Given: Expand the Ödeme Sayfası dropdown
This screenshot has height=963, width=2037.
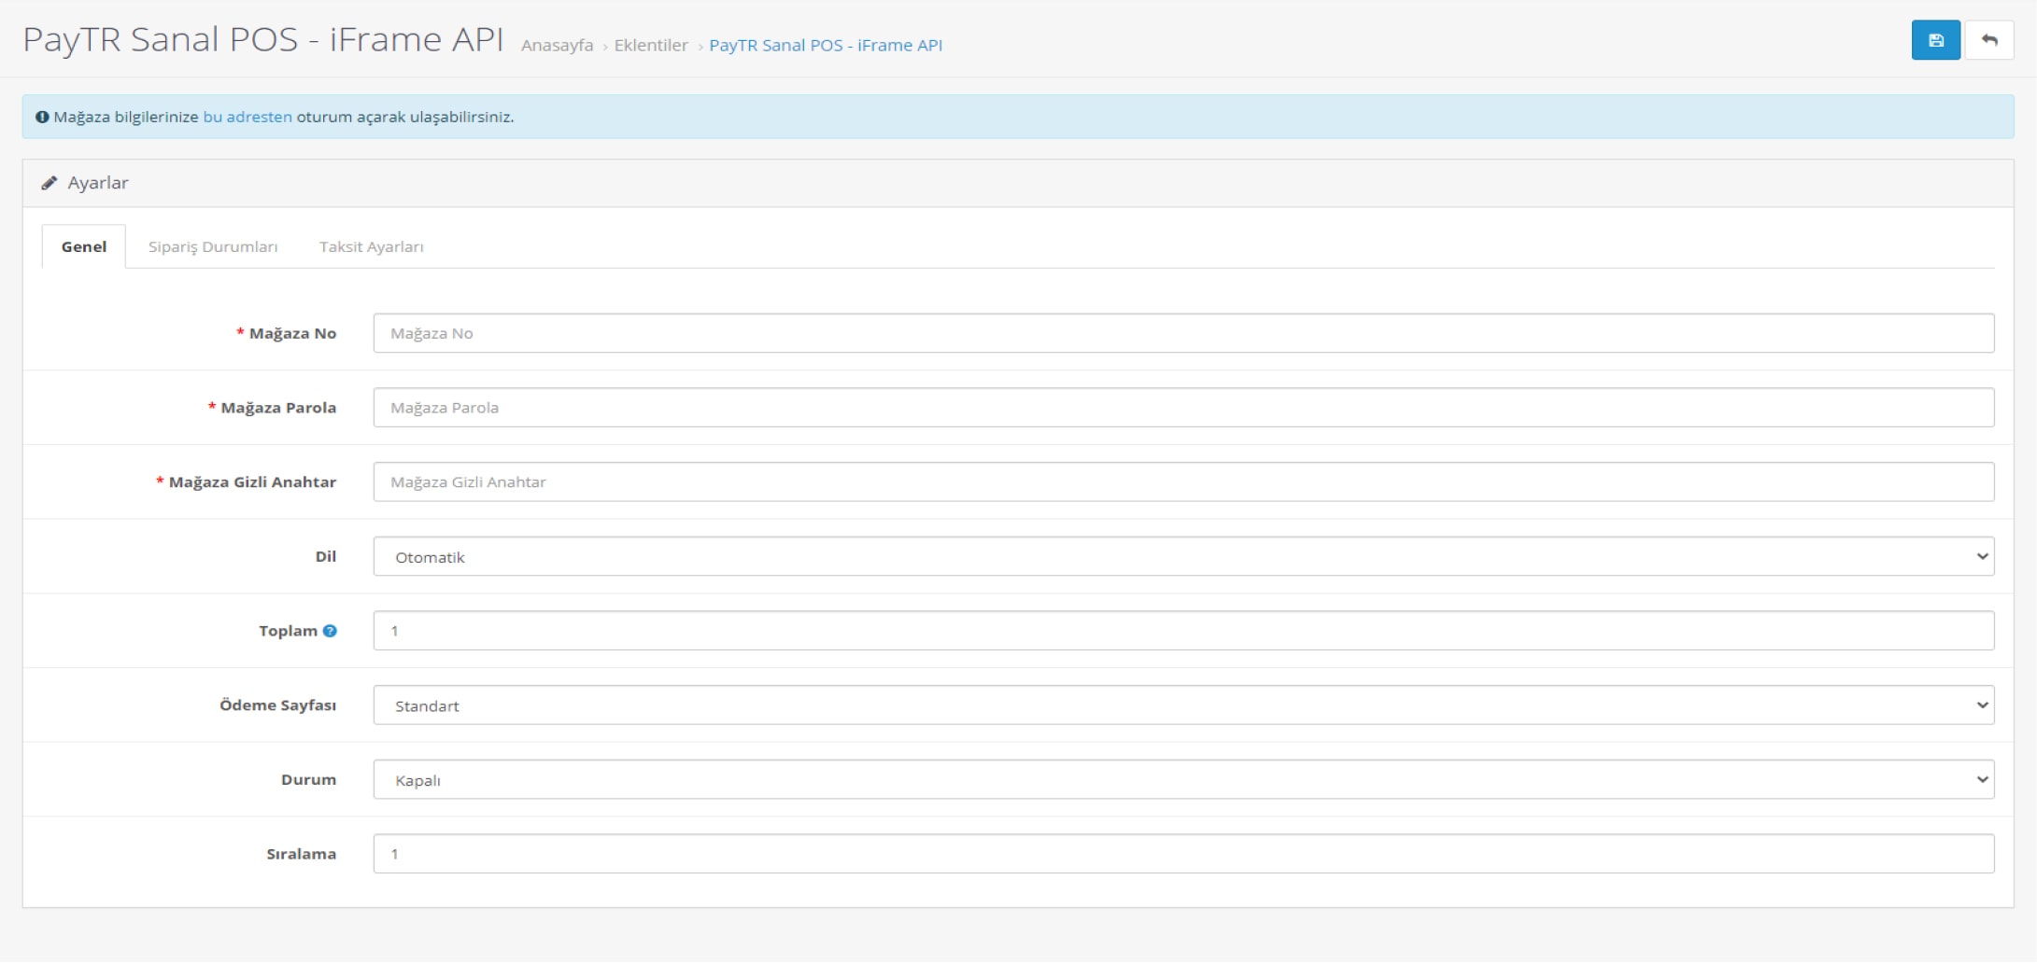Looking at the screenshot, I should click(1183, 705).
